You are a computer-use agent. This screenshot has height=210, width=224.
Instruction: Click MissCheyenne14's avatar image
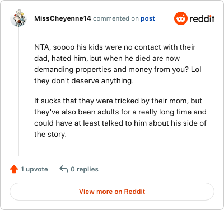click(x=18, y=18)
